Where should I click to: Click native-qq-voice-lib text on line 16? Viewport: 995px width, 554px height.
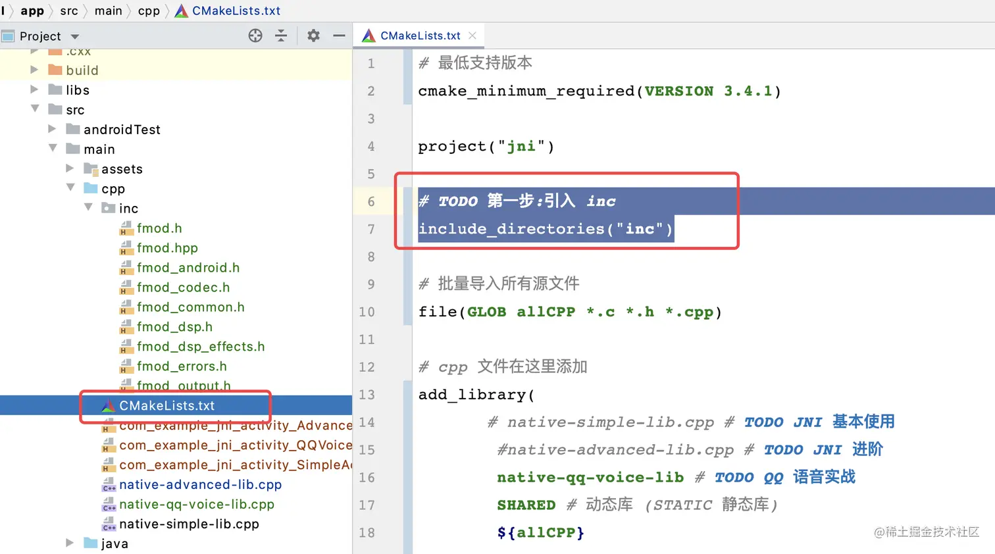pyautogui.click(x=590, y=478)
